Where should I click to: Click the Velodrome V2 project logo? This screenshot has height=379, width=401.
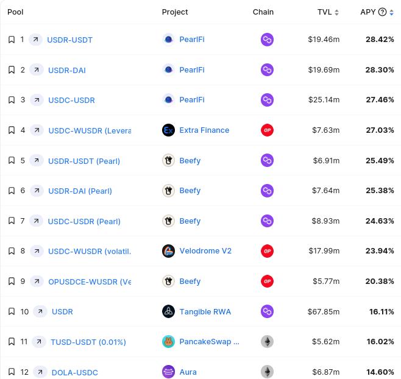(x=169, y=251)
